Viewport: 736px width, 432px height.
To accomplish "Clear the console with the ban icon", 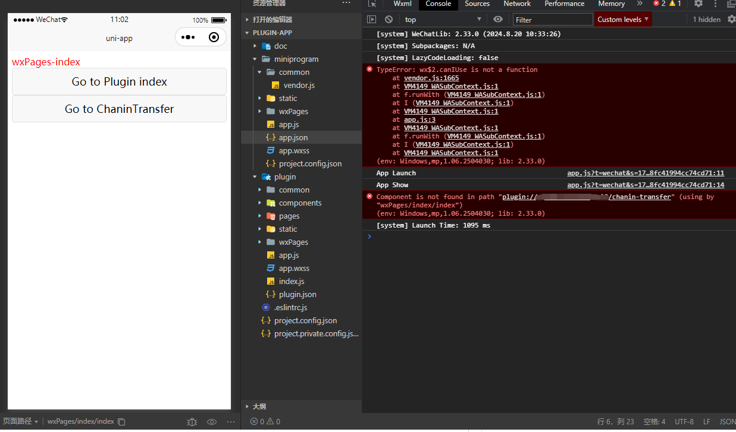I will coord(389,20).
